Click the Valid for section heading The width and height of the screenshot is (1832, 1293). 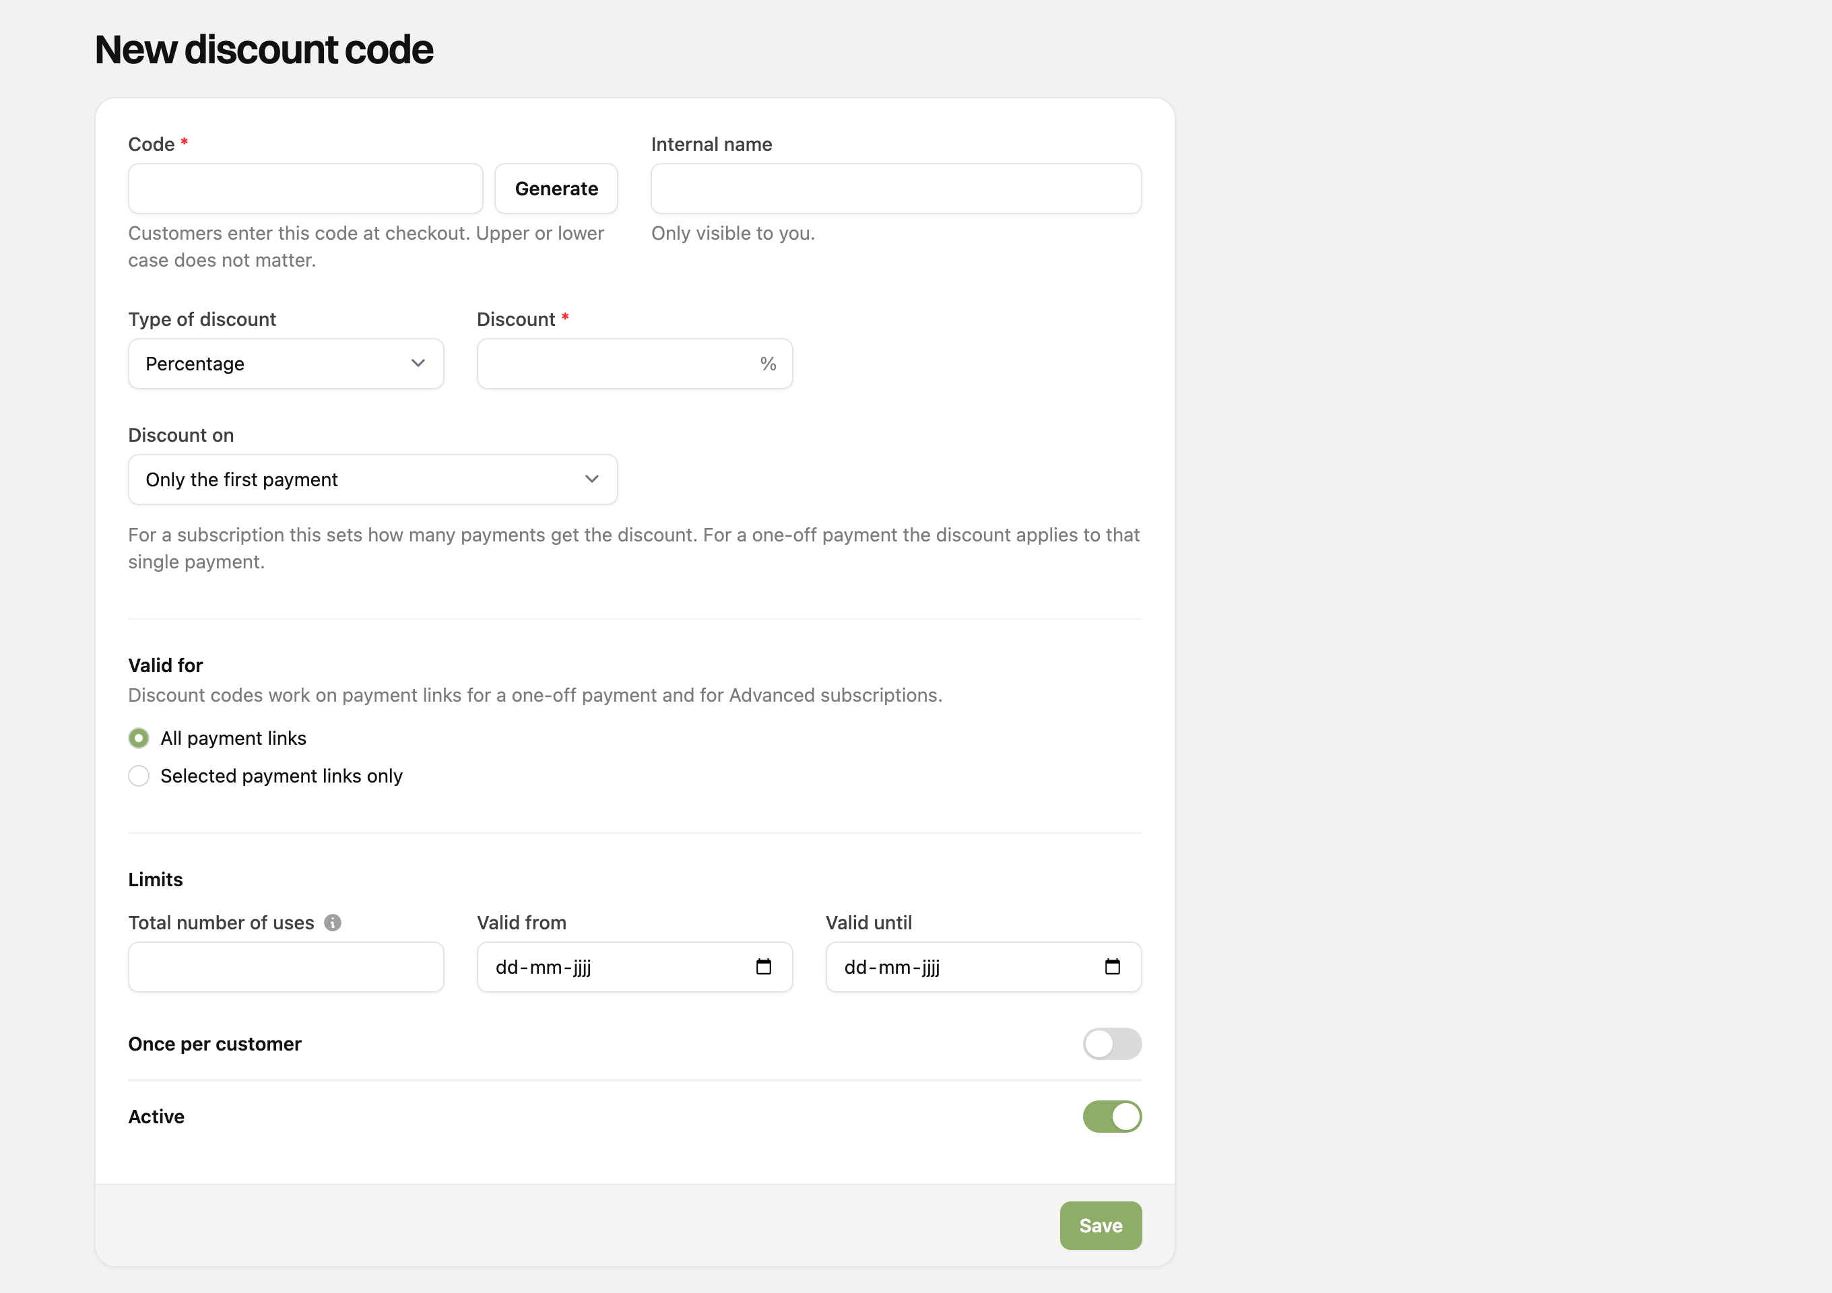[165, 665]
